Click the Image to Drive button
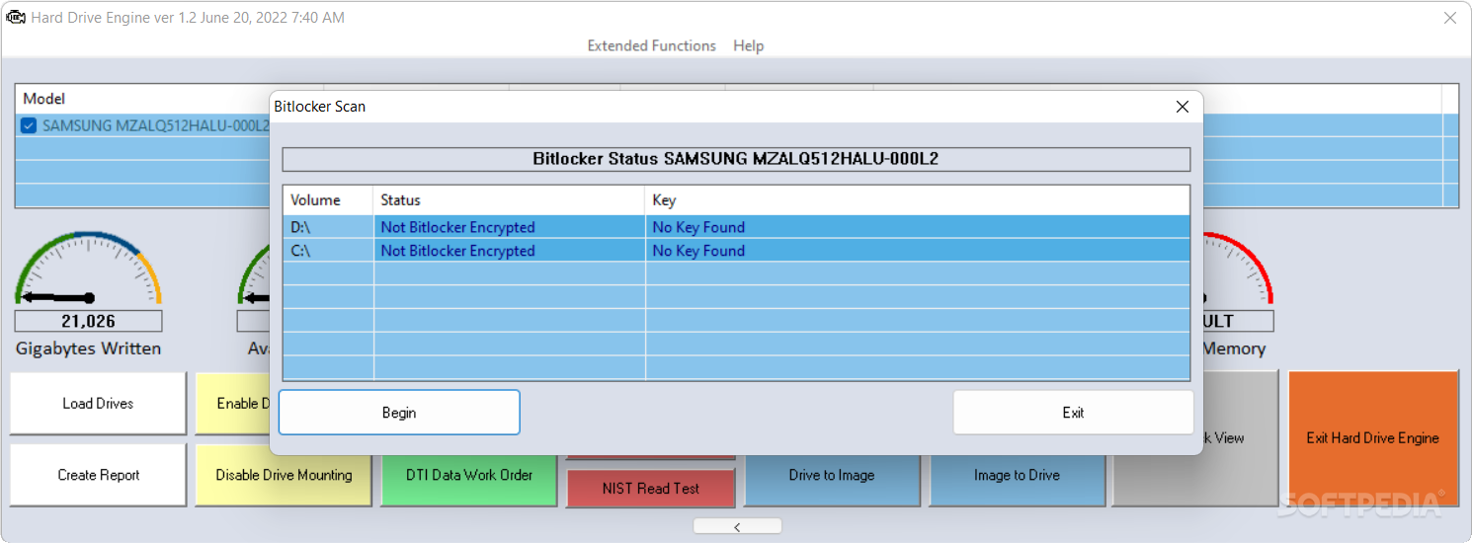Viewport: 1472px width, 543px height. point(1017,475)
